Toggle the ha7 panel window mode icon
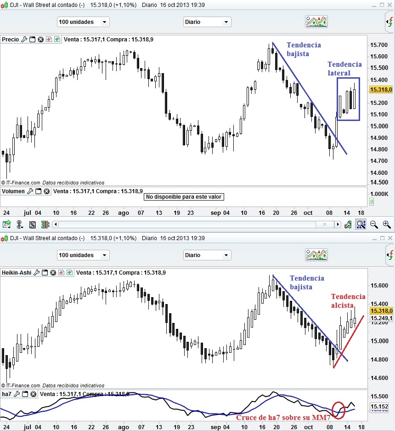Viewport: 395px width, 431px height. [25, 394]
